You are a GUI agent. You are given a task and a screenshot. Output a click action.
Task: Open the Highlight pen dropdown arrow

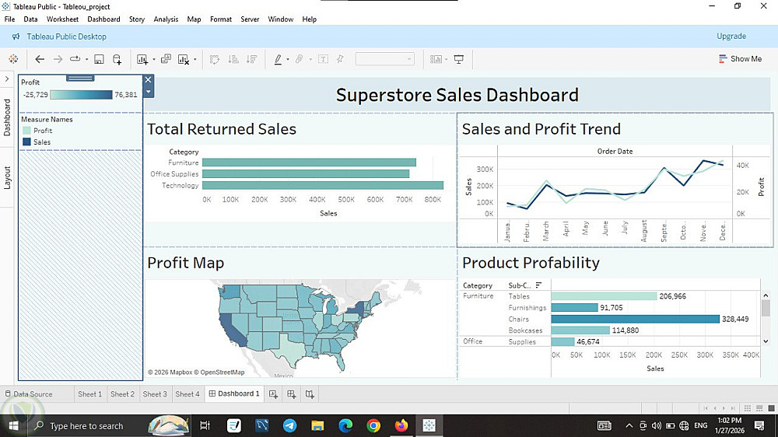coord(288,60)
